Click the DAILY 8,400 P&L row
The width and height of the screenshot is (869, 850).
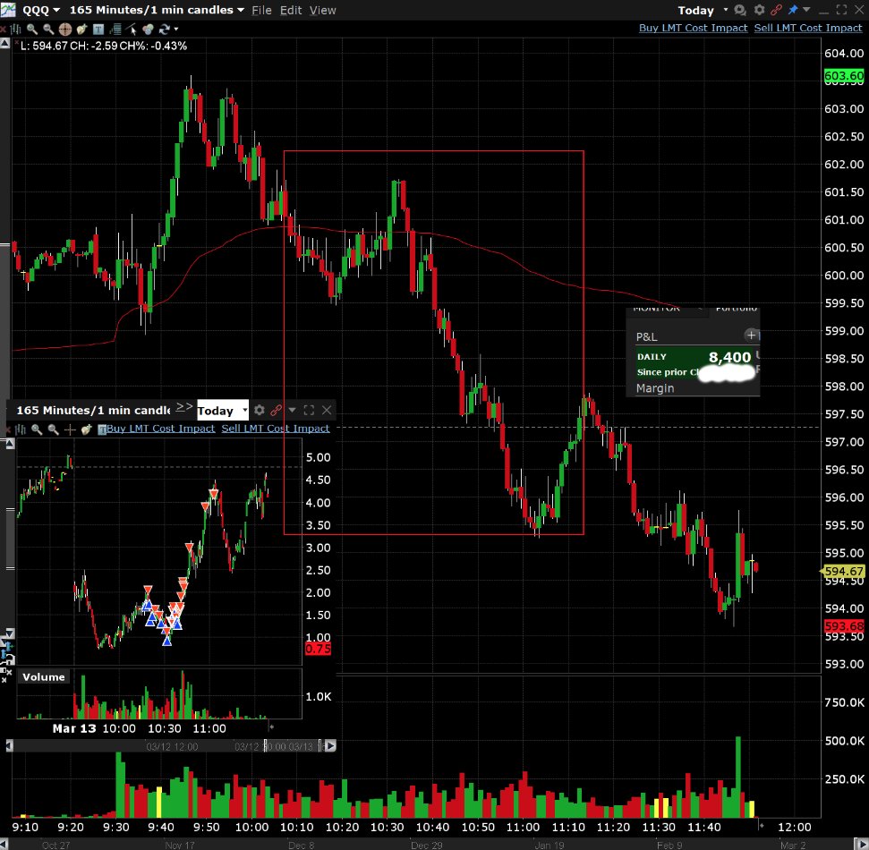pos(694,357)
